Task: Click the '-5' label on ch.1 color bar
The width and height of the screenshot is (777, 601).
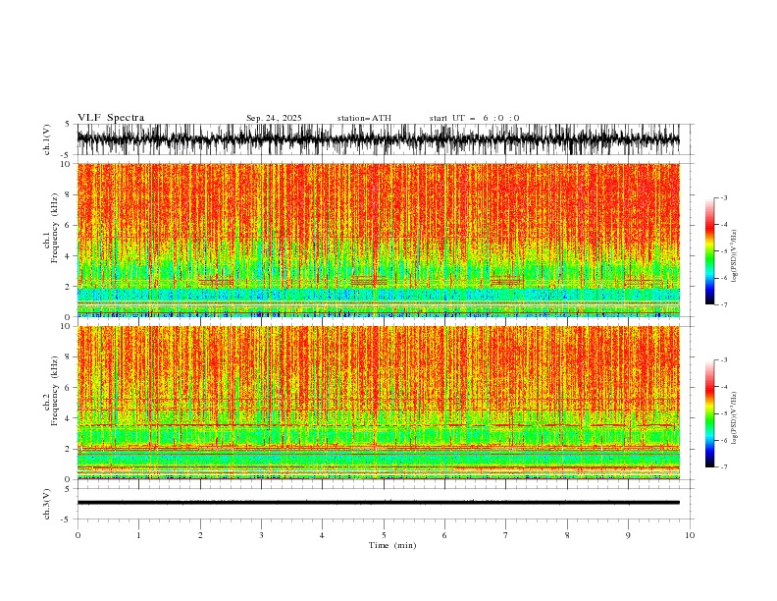Action: [724, 251]
